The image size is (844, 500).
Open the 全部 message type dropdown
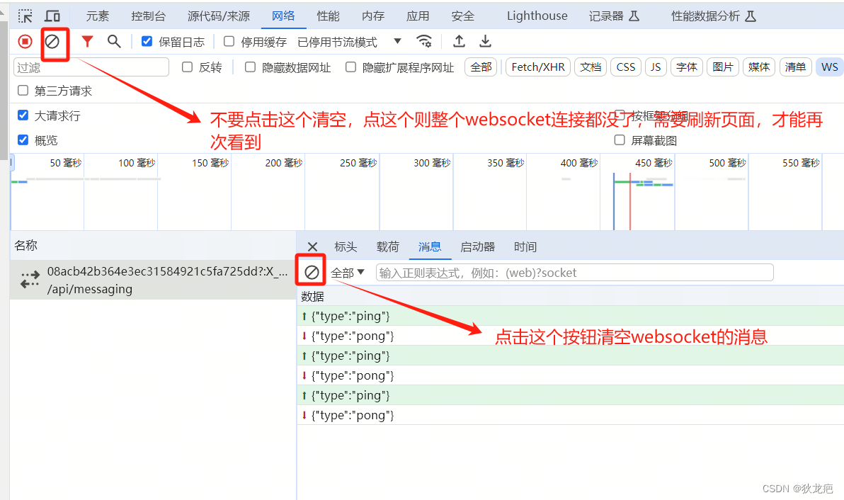click(x=348, y=273)
